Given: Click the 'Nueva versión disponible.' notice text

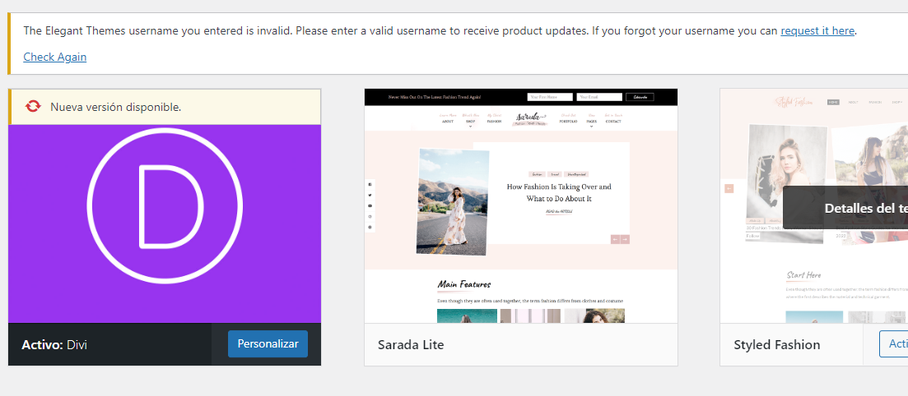Looking at the screenshot, I should tap(116, 107).
